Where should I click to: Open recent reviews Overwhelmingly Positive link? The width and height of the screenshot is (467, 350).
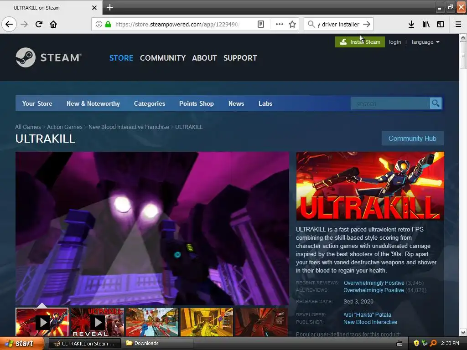(374, 283)
